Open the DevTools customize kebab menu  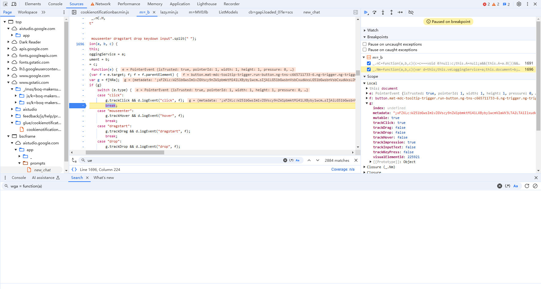click(x=528, y=4)
